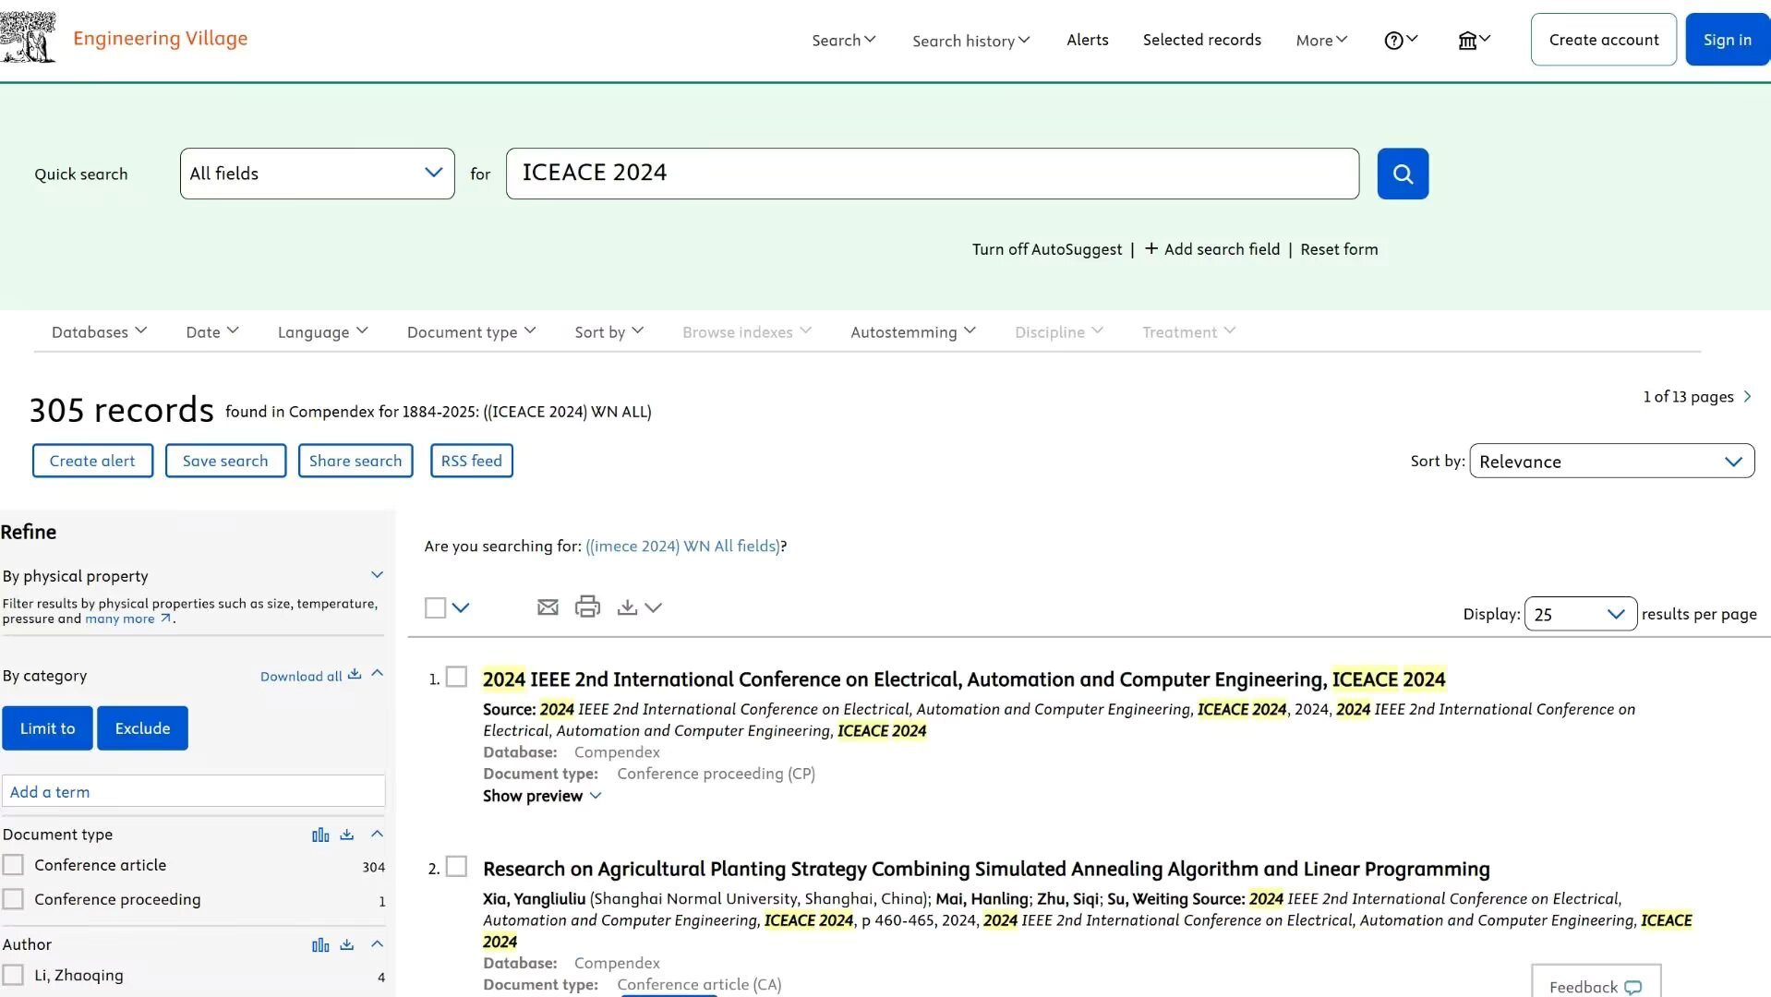Click RSS feed button

tap(472, 461)
